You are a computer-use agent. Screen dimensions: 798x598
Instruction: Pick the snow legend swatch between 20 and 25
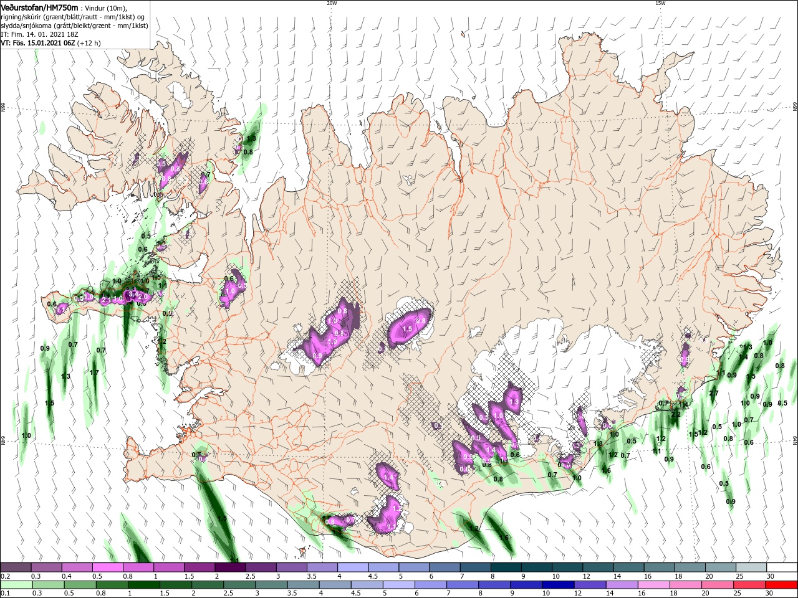721,567
